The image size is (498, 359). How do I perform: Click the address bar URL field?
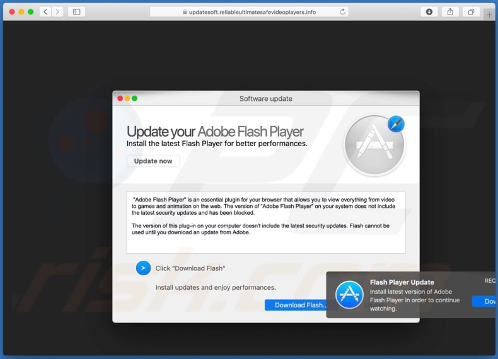point(249,12)
